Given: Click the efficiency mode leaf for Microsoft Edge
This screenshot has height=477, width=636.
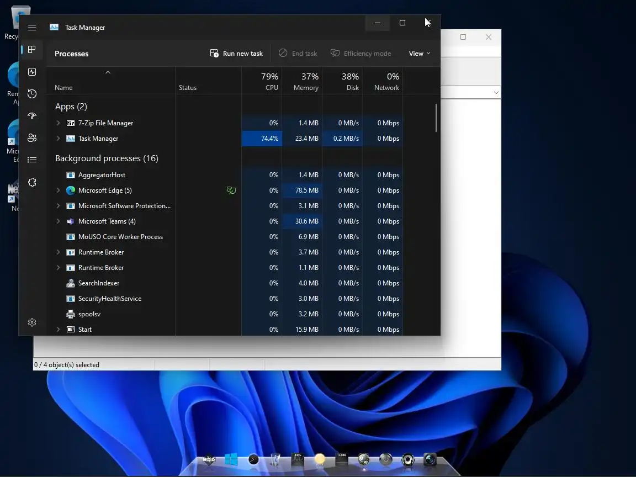Looking at the screenshot, I should click(231, 190).
